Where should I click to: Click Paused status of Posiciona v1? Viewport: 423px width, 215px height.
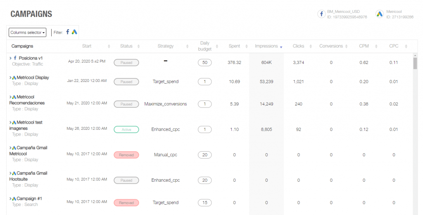coord(126,63)
